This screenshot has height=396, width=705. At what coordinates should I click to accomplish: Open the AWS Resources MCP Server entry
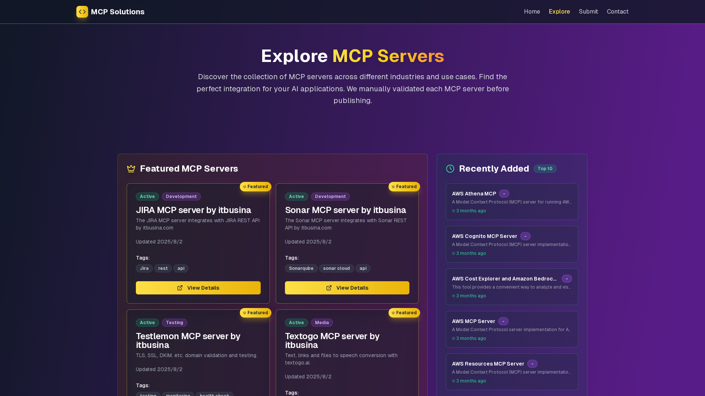click(x=488, y=364)
